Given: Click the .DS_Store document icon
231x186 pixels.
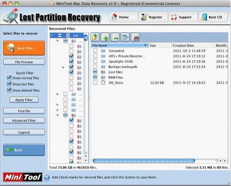Looking at the screenshot, I should [x=103, y=83].
